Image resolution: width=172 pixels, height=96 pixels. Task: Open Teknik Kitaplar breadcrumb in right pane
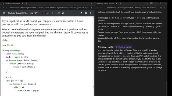point(112,8)
